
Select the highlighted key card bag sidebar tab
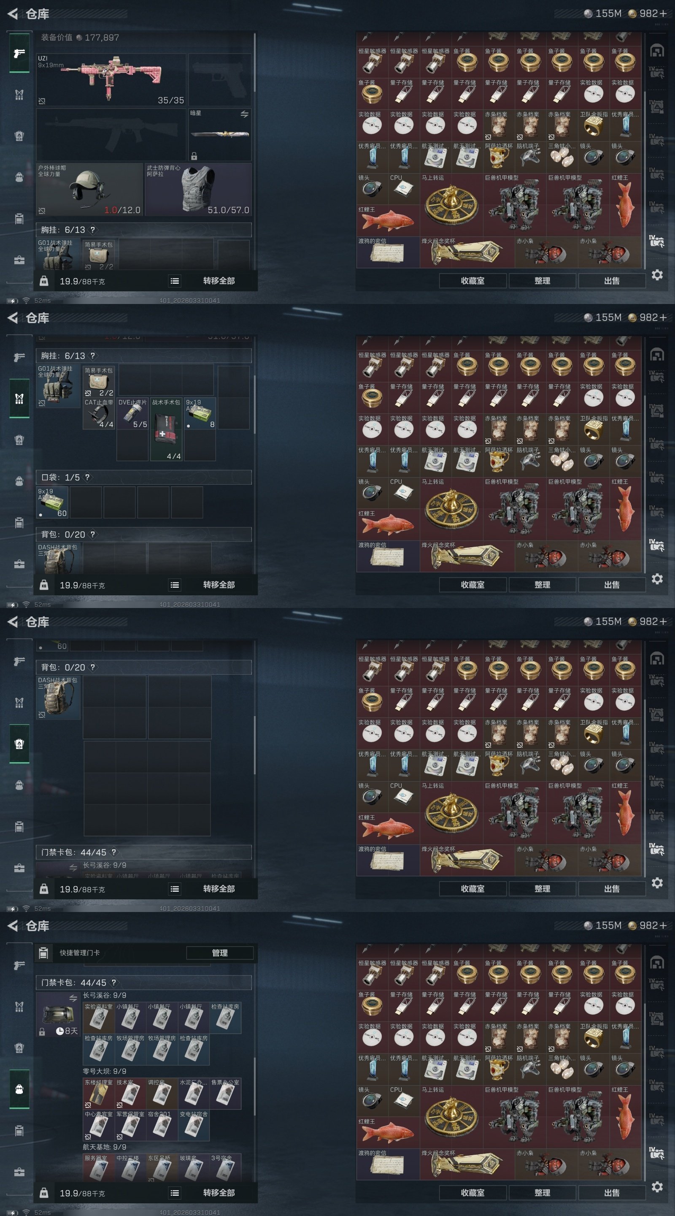[19, 1089]
